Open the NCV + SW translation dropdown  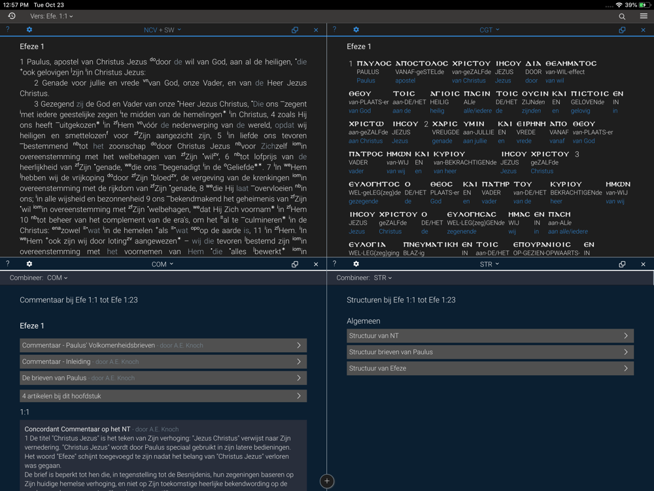[x=162, y=30]
